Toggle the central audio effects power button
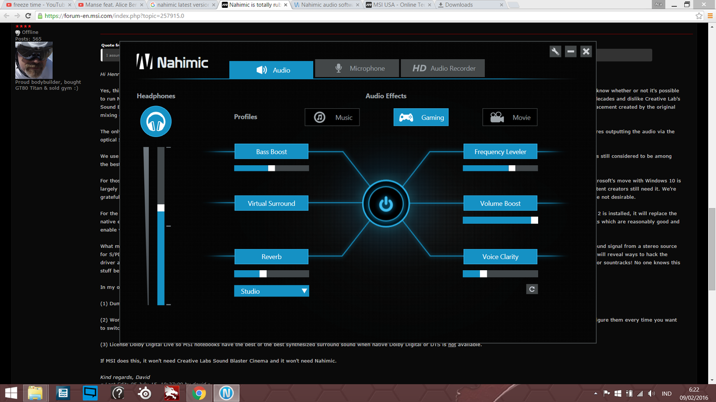Image resolution: width=716 pixels, height=402 pixels. pyautogui.click(x=386, y=204)
